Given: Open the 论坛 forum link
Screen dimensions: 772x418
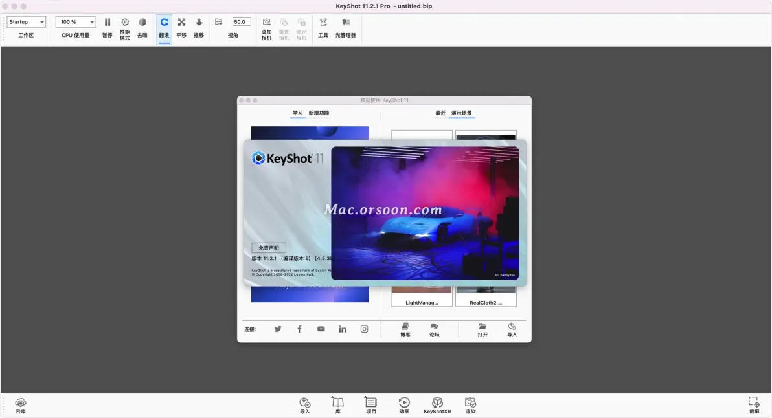Looking at the screenshot, I should [434, 330].
